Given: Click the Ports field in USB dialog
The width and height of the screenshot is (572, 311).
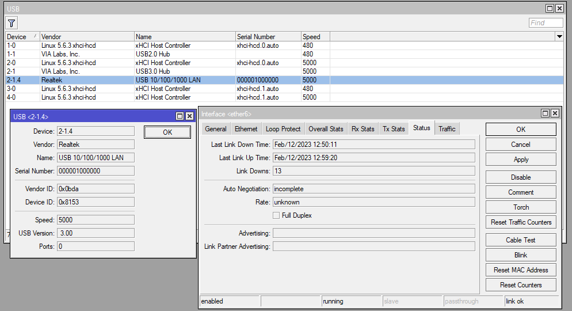Looking at the screenshot, I should coord(96,246).
